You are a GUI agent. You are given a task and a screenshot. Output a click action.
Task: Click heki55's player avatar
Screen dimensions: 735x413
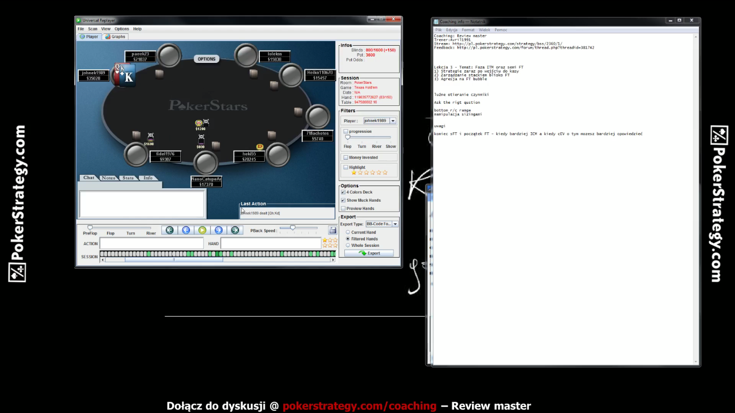pos(278,155)
